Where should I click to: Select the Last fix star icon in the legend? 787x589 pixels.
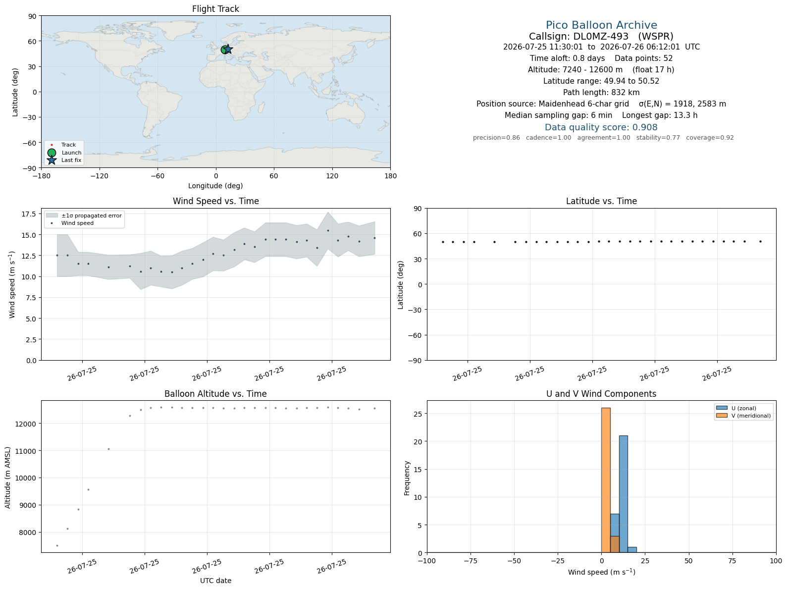(x=52, y=160)
